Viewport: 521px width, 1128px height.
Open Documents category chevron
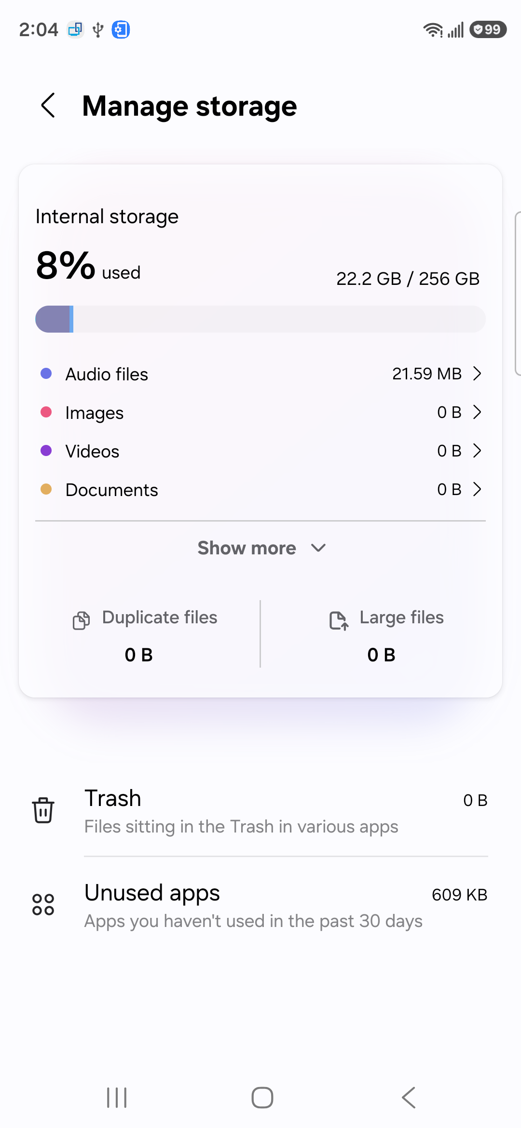[477, 489]
